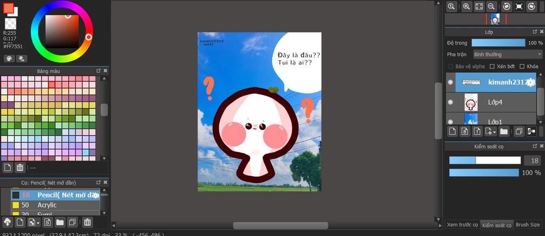Pop out the Lớp layer panel
This screenshot has height=236, width=545.
(535, 31)
